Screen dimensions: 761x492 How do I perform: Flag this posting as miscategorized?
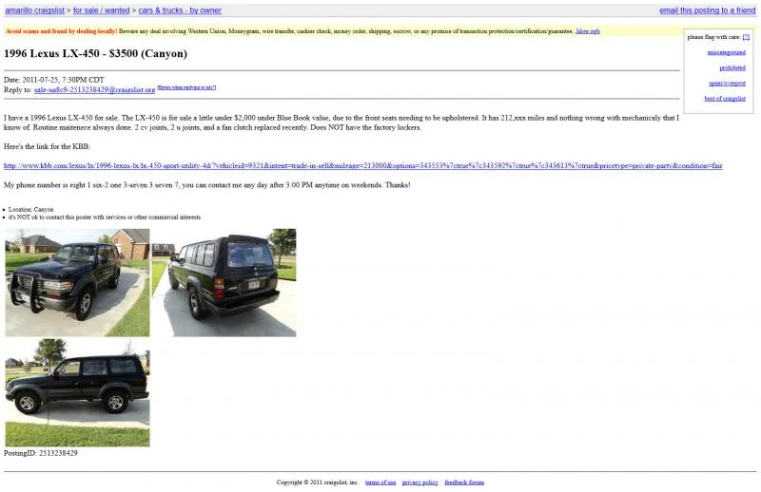click(726, 52)
